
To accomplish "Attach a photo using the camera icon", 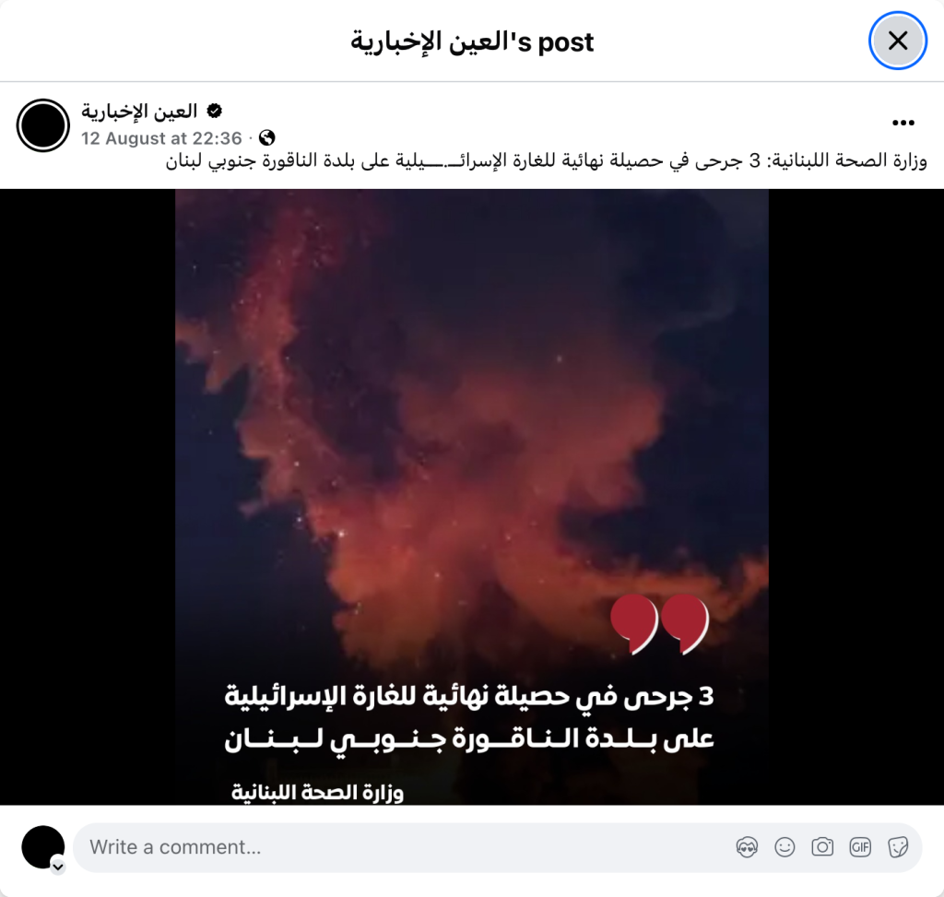I will click(822, 847).
